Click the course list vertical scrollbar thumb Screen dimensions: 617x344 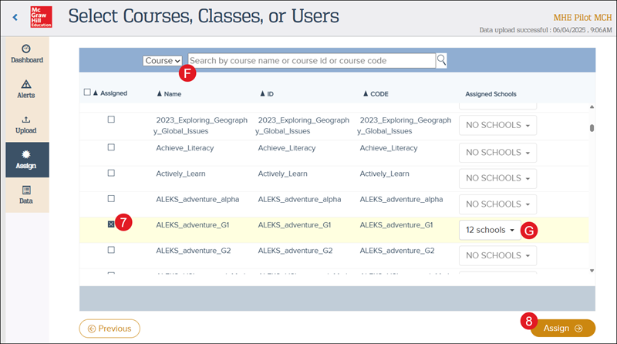[592, 129]
